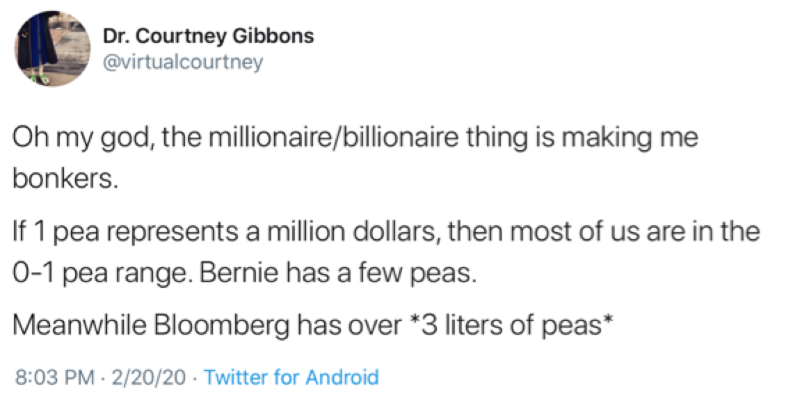Viewport: 786px width, 399px height.
Task: Click the phrase "is making me"
Action: (x=626, y=137)
